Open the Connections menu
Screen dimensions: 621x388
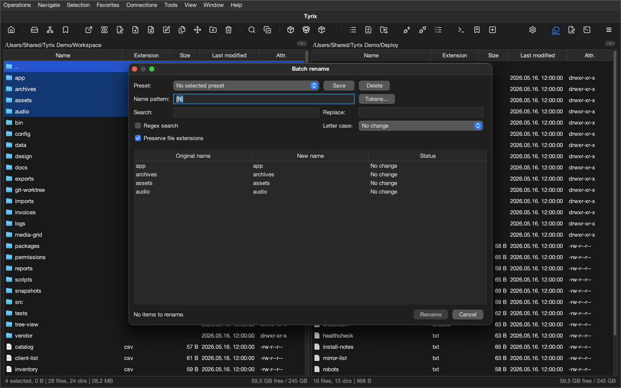click(141, 5)
